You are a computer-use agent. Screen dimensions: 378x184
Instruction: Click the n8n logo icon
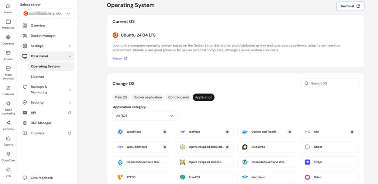pyautogui.click(x=307, y=132)
